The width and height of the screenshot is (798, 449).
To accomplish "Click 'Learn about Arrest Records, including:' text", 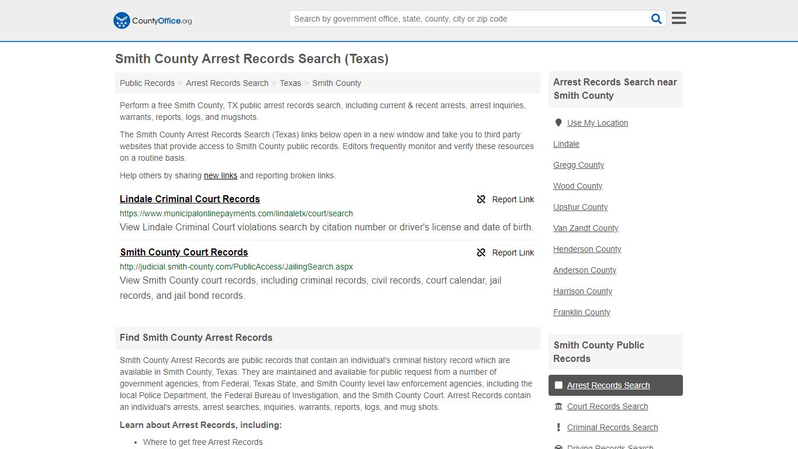I will point(201,425).
